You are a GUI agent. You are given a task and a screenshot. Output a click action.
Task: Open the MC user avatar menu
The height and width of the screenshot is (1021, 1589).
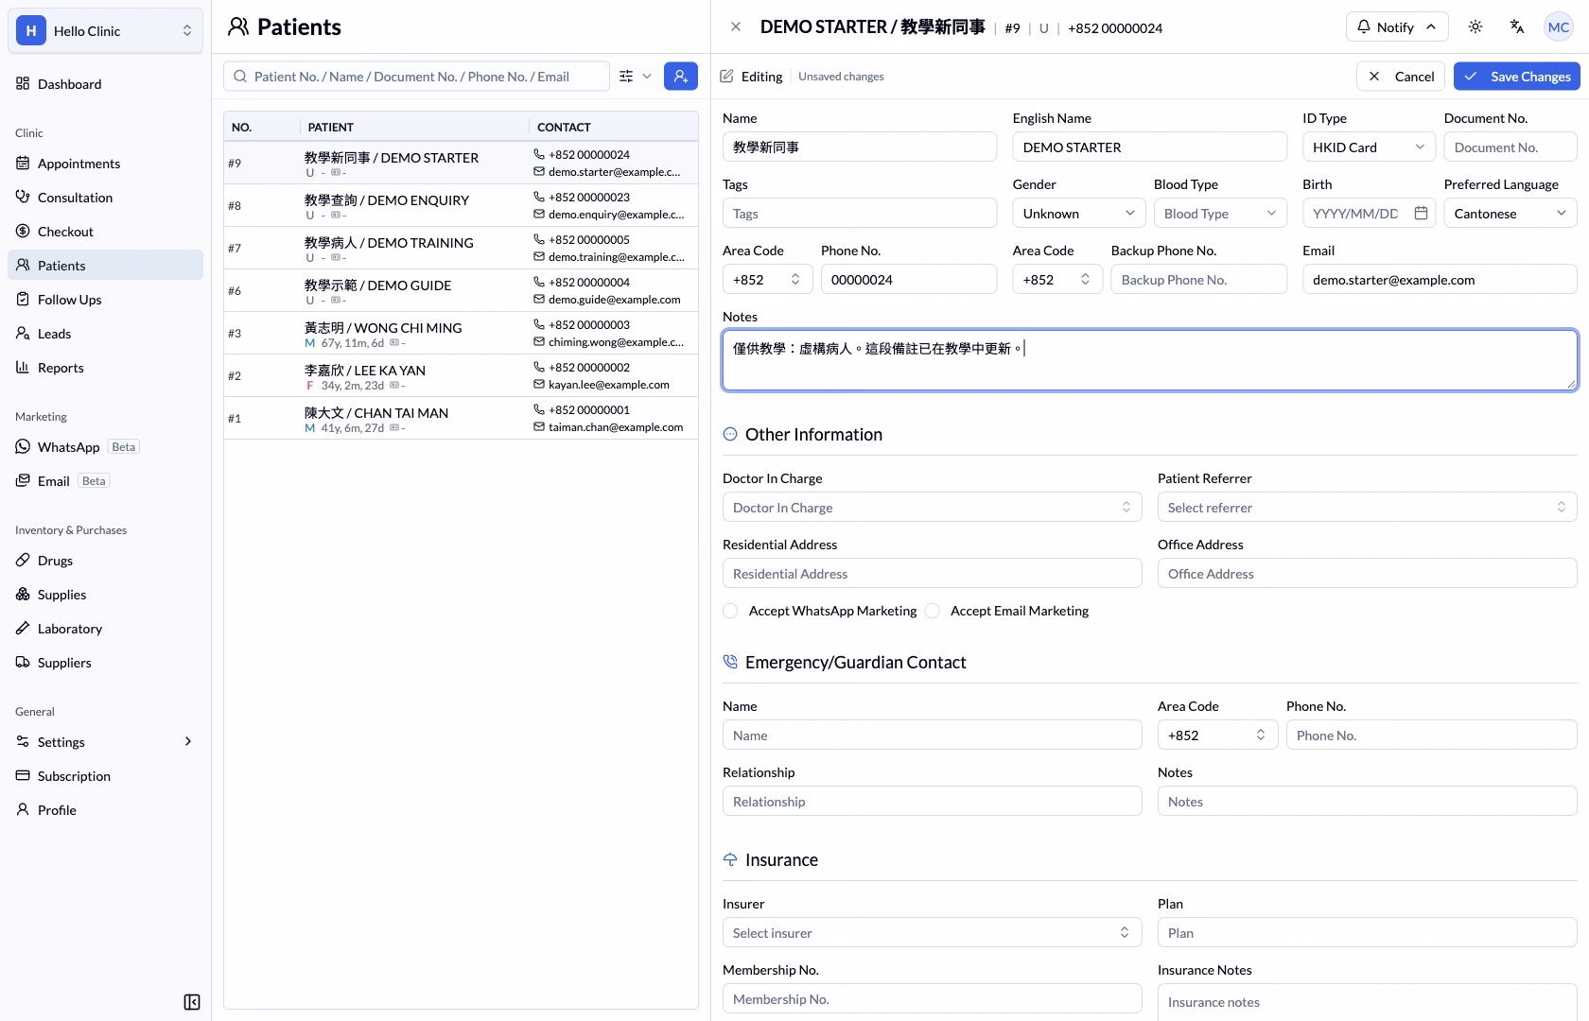(1559, 27)
